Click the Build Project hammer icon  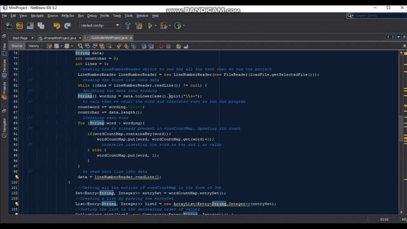127,25
